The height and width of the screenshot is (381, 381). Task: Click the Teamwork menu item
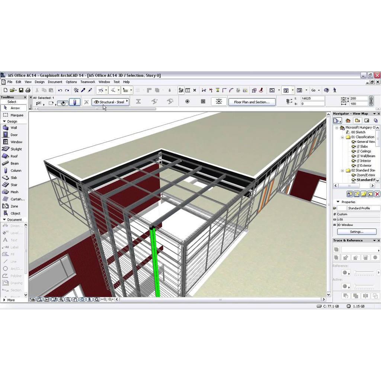87,82
